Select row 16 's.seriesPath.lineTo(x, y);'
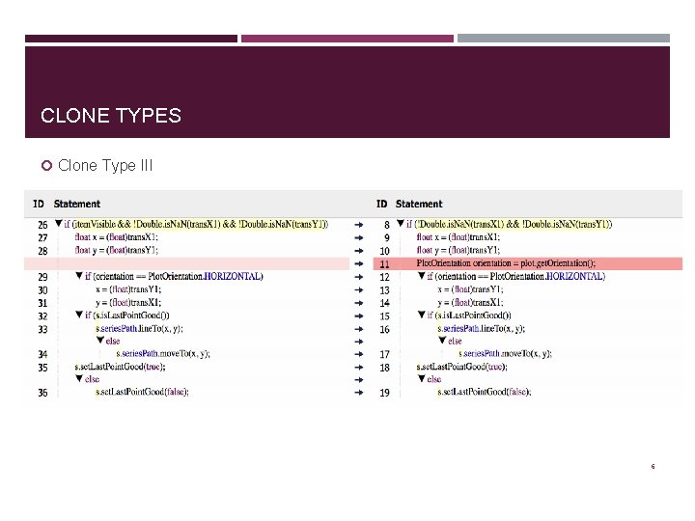 tap(482, 328)
